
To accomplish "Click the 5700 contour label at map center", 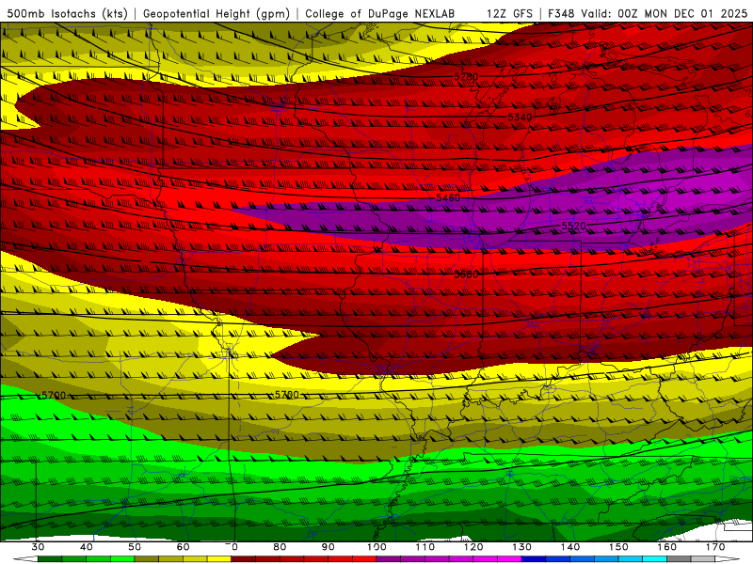I will [x=287, y=394].
